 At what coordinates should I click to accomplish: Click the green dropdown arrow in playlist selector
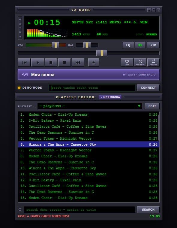(139, 106)
